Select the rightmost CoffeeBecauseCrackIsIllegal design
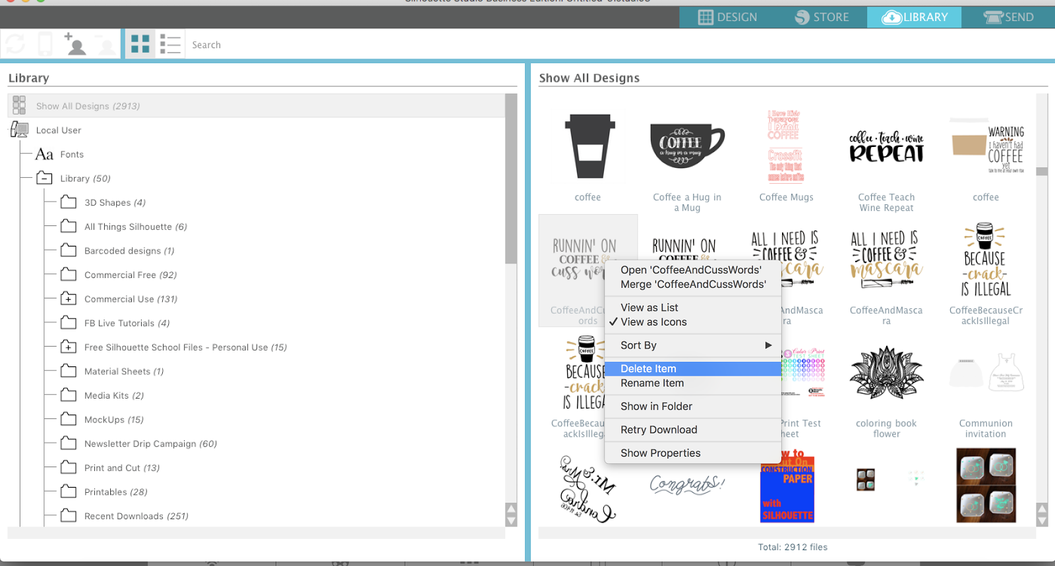This screenshot has width=1055, height=566. point(986,260)
